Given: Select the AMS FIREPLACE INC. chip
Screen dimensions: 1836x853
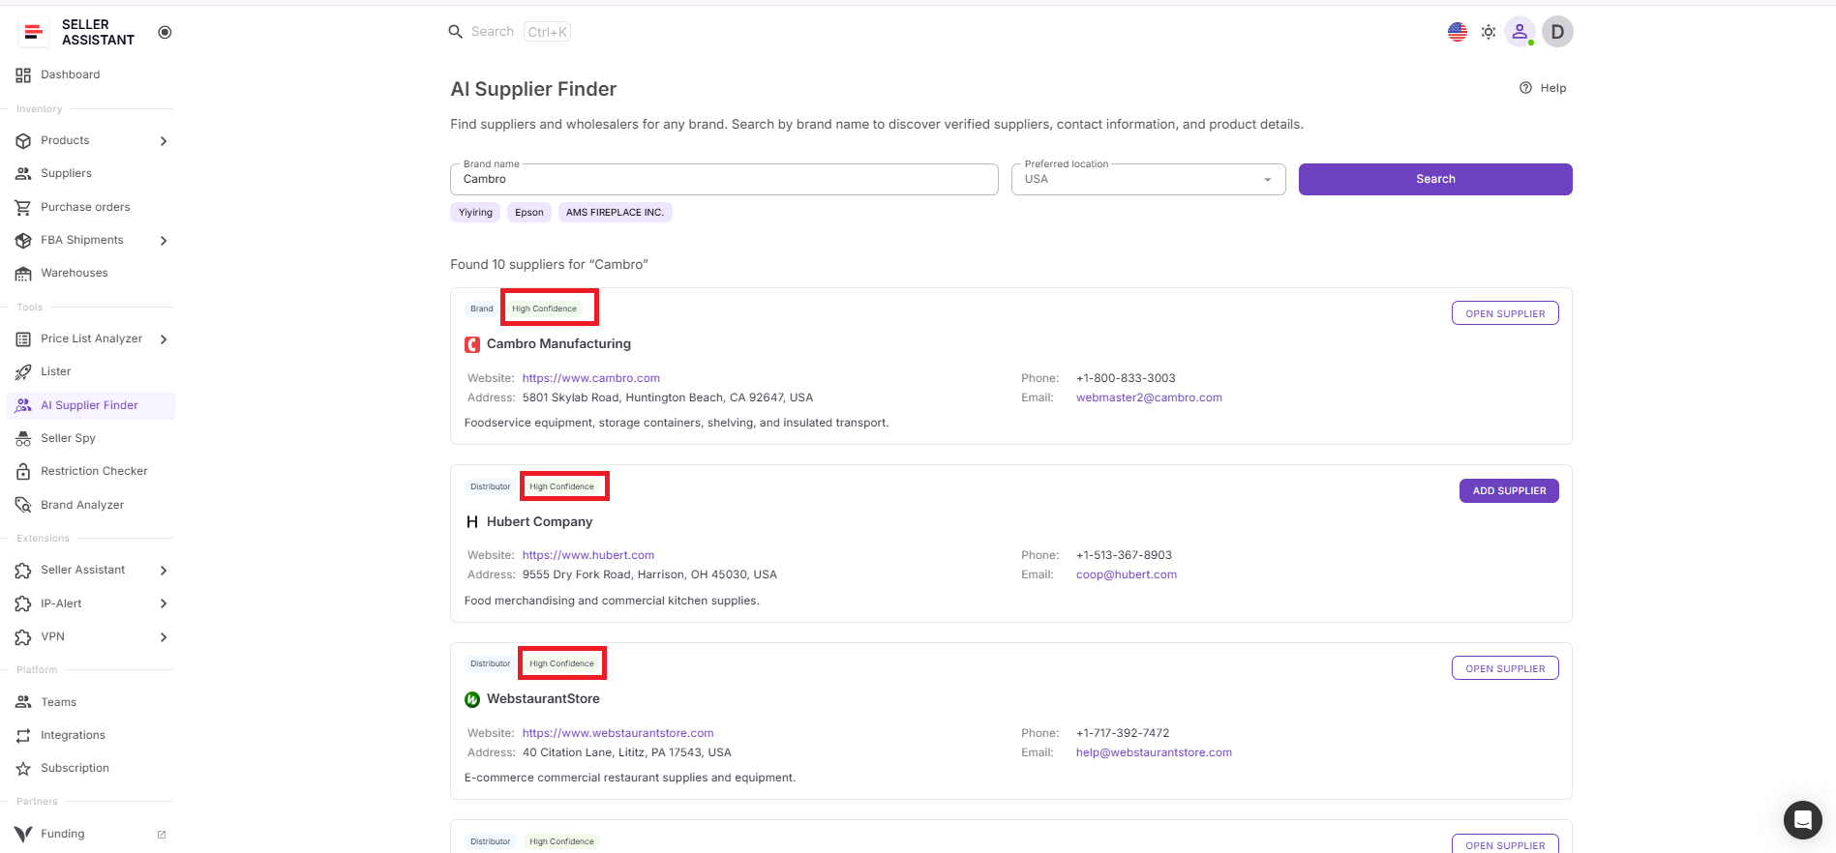Looking at the screenshot, I should 615,213.
